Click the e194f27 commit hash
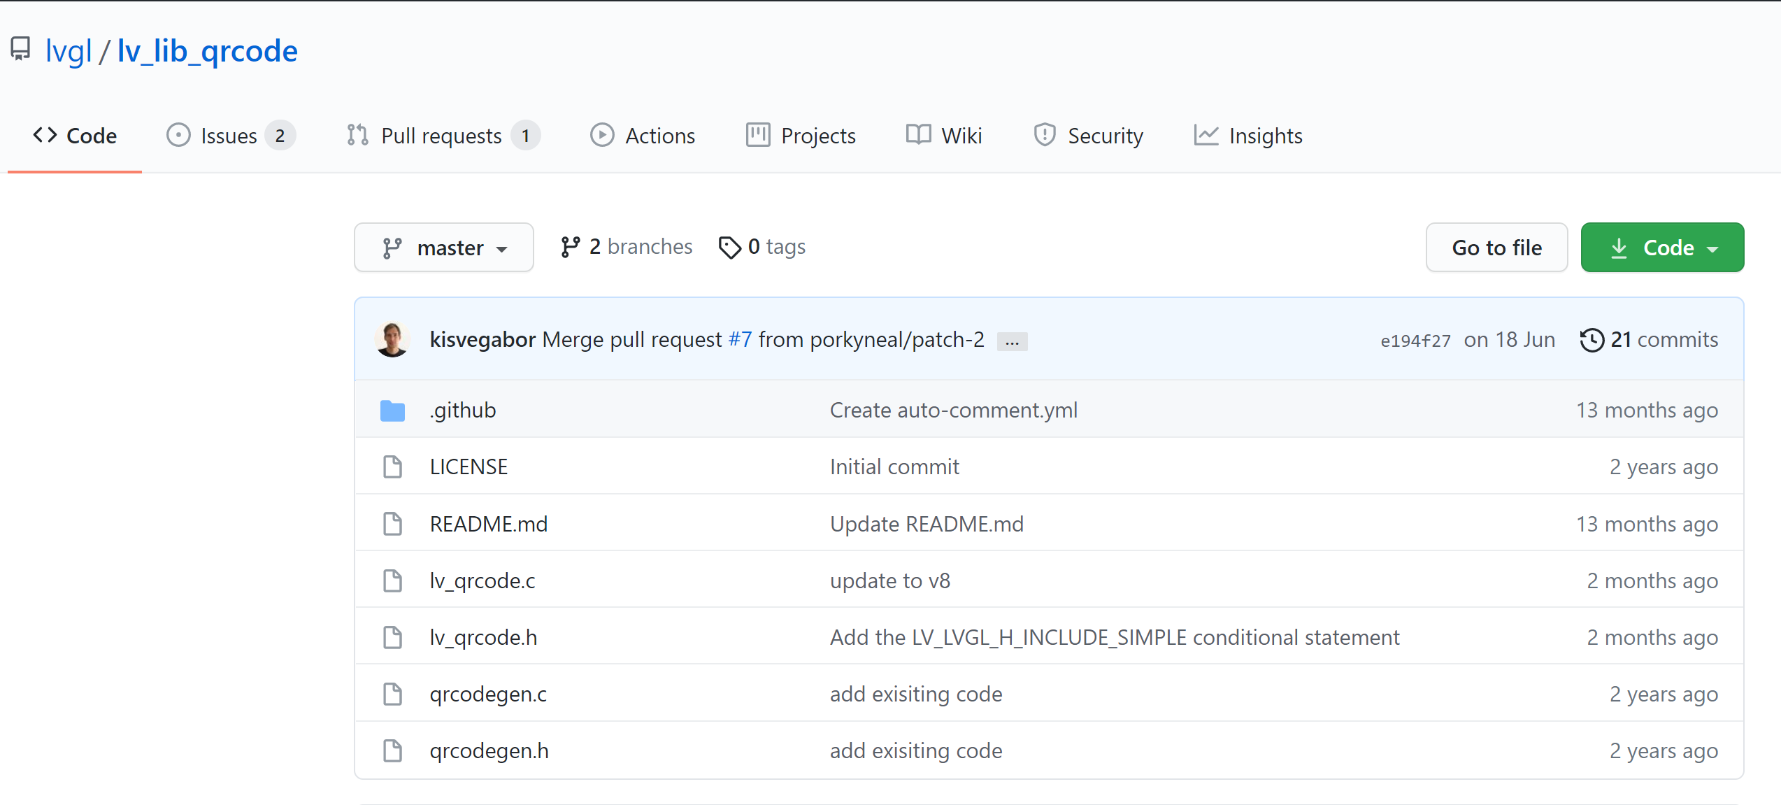 pyautogui.click(x=1415, y=341)
